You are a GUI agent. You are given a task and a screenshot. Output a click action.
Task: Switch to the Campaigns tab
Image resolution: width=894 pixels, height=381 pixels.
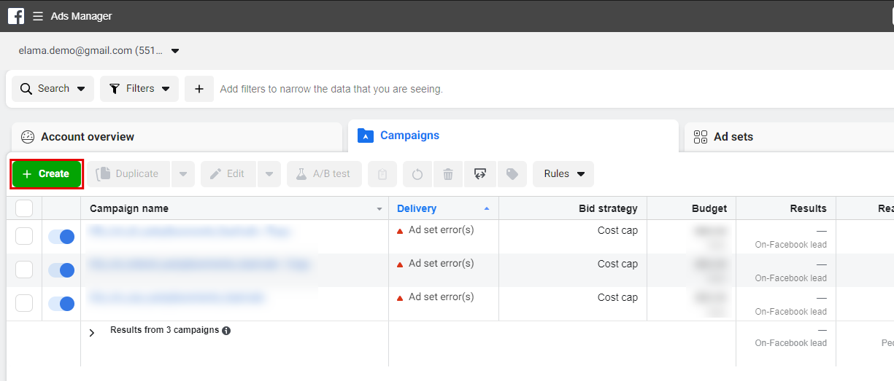(514, 135)
